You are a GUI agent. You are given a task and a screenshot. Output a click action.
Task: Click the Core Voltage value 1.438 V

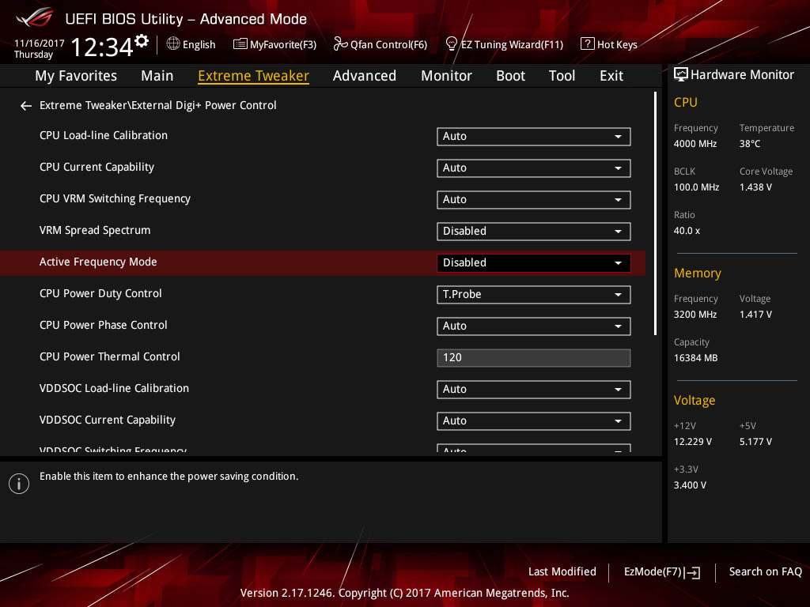[755, 187]
